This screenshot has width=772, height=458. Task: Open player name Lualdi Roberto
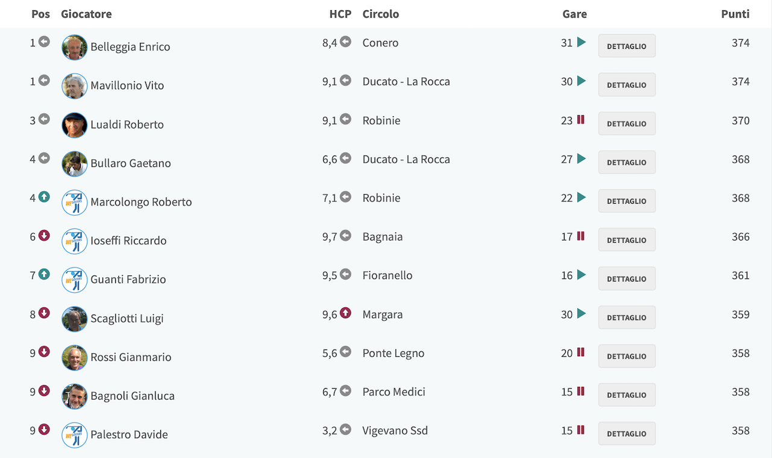127,124
